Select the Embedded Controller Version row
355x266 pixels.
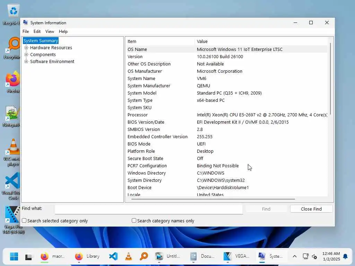click(226, 136)
